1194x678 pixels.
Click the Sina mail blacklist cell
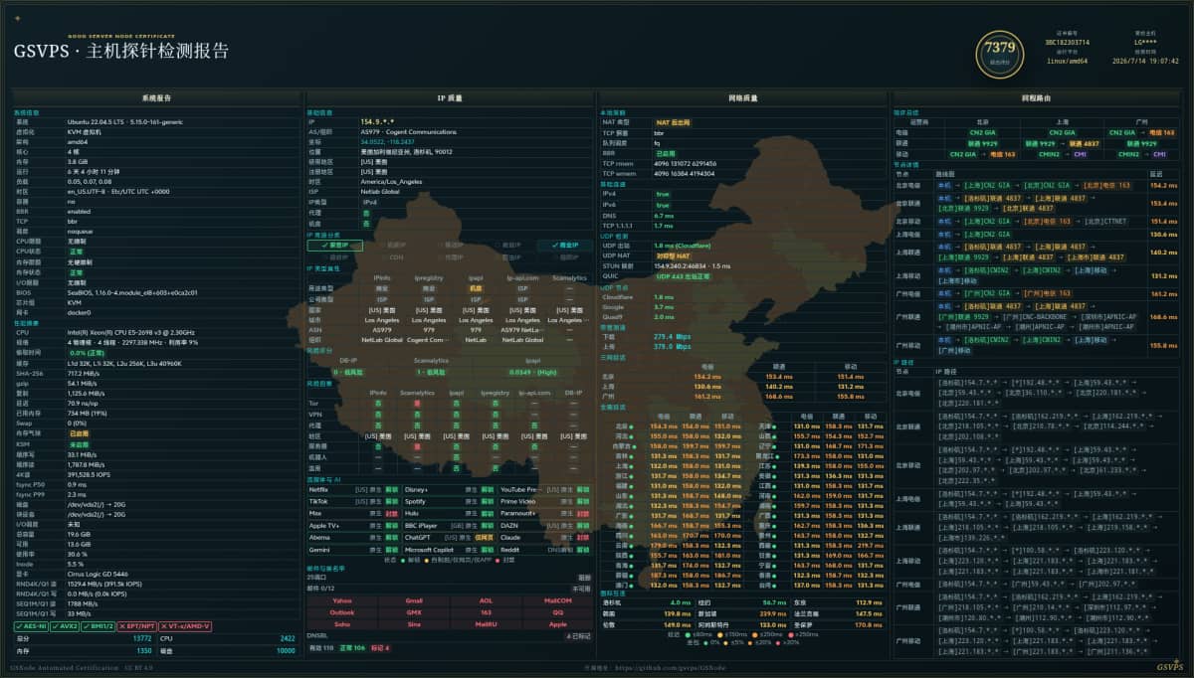click(414, 624)
